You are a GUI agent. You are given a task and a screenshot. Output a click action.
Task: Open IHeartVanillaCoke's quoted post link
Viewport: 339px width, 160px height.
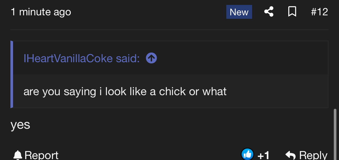(81, 58)
